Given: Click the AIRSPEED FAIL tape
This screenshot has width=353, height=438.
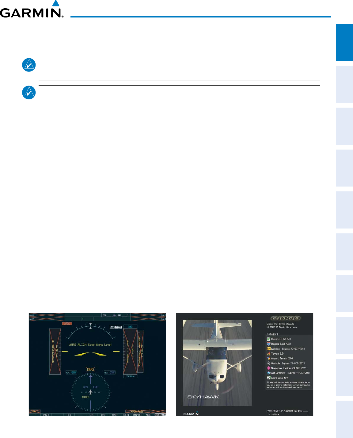Looking at the screenshot, I should (x=55, y=352).
